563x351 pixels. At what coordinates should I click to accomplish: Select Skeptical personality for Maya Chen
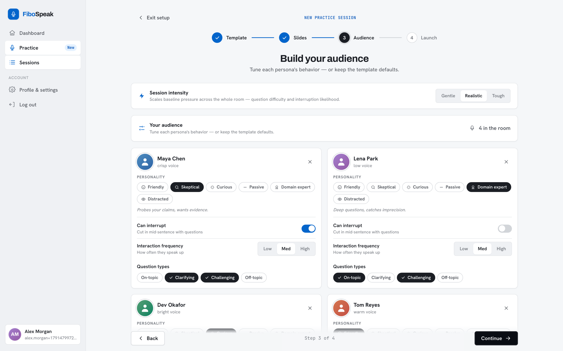pyautogui.click(x=187, y=187)
